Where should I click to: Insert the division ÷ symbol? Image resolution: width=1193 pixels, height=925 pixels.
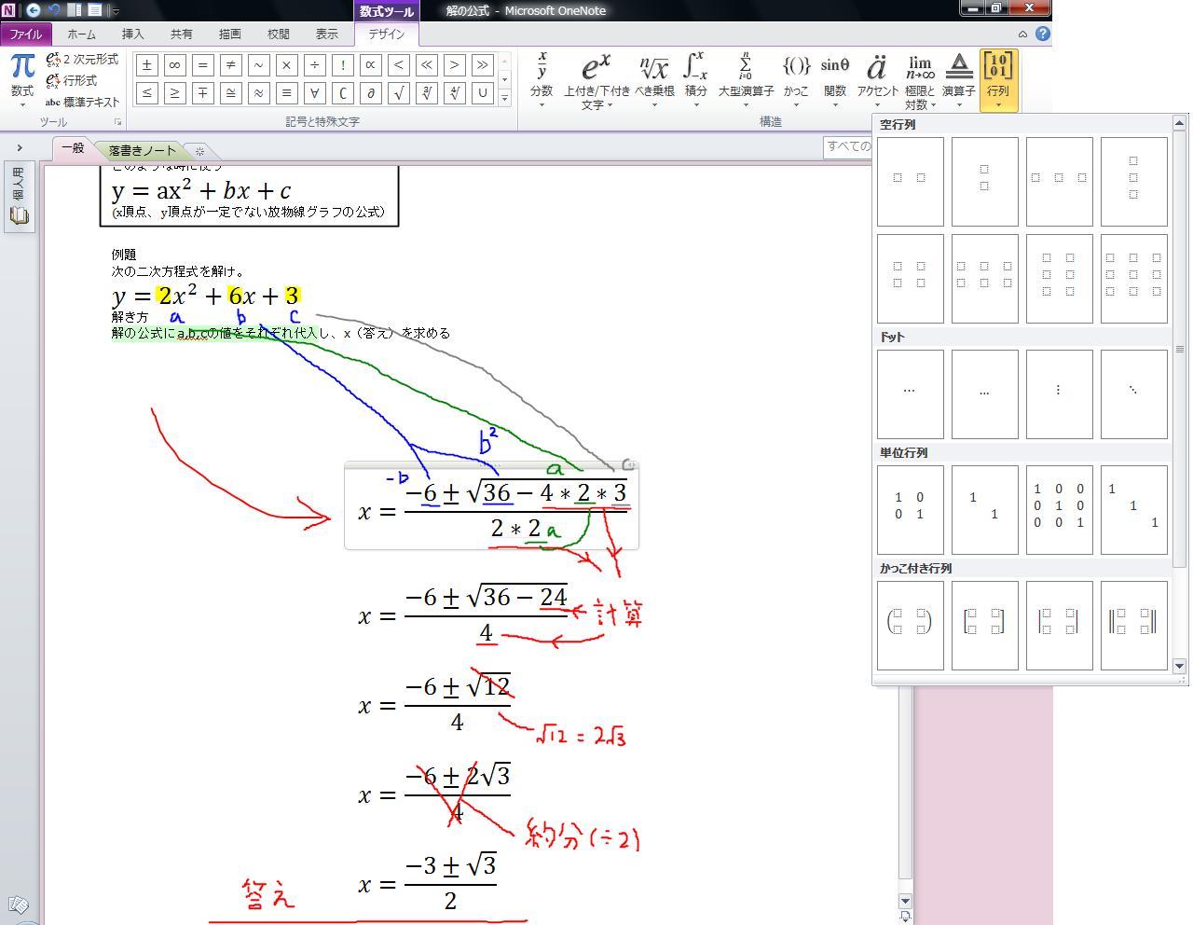pos(314,65)
